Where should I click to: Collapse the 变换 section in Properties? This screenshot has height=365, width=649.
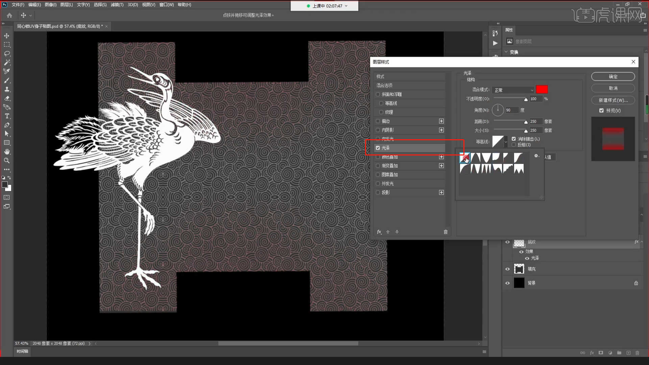pos(506,52)
